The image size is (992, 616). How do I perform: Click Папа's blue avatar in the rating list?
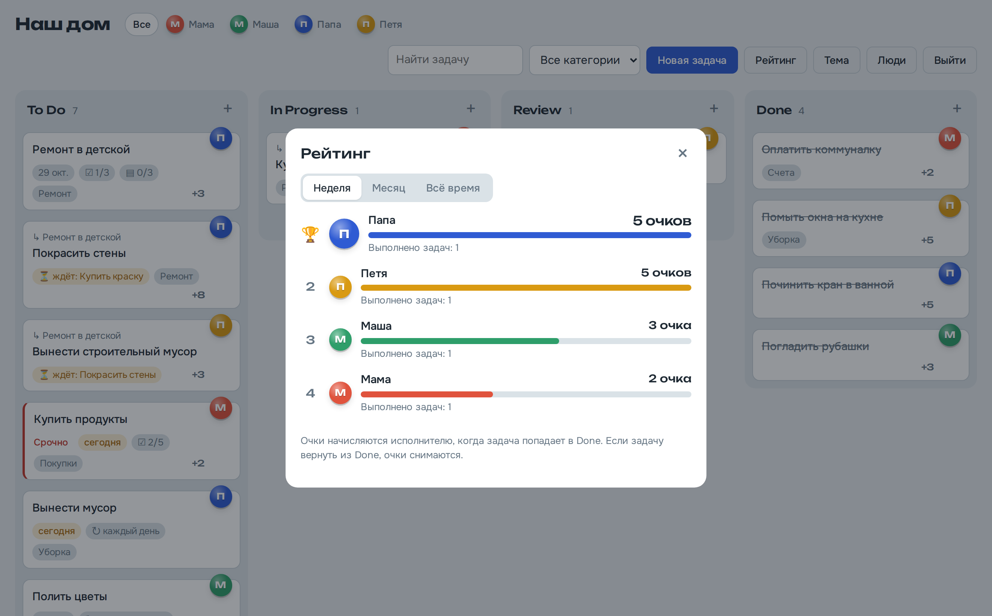pyautogui.click(x=344, y=234)
